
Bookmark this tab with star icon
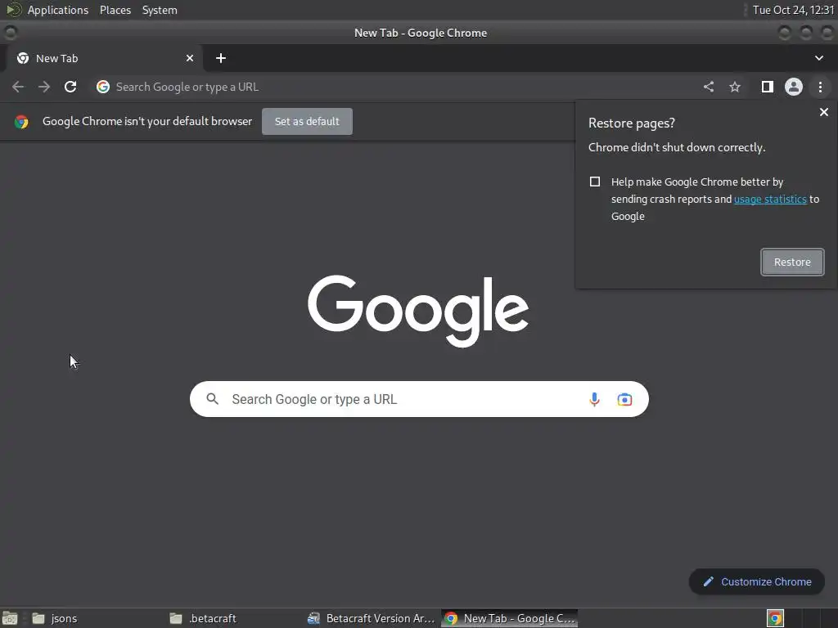[735, 87]
